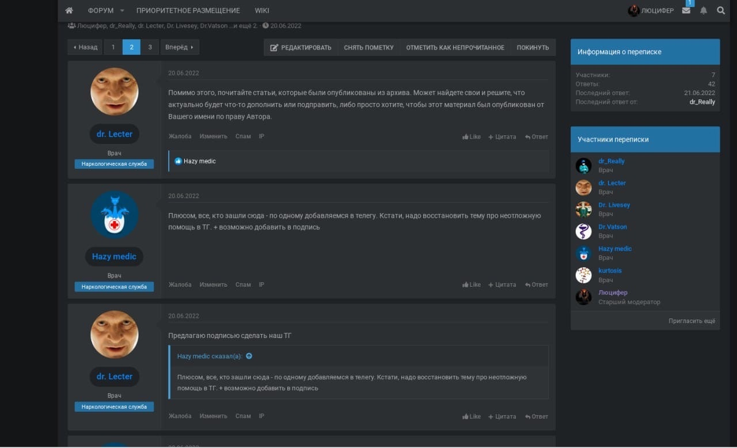
Task: Click Hazy medic сказал(а) quote link
Action: [210, 356]
